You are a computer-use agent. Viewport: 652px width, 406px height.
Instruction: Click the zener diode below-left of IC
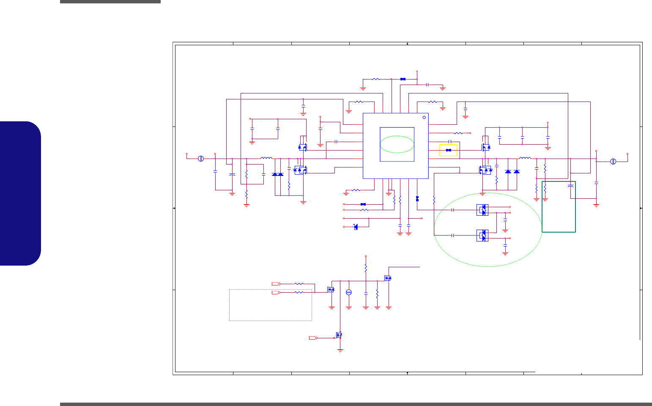(x=356, y=227)
